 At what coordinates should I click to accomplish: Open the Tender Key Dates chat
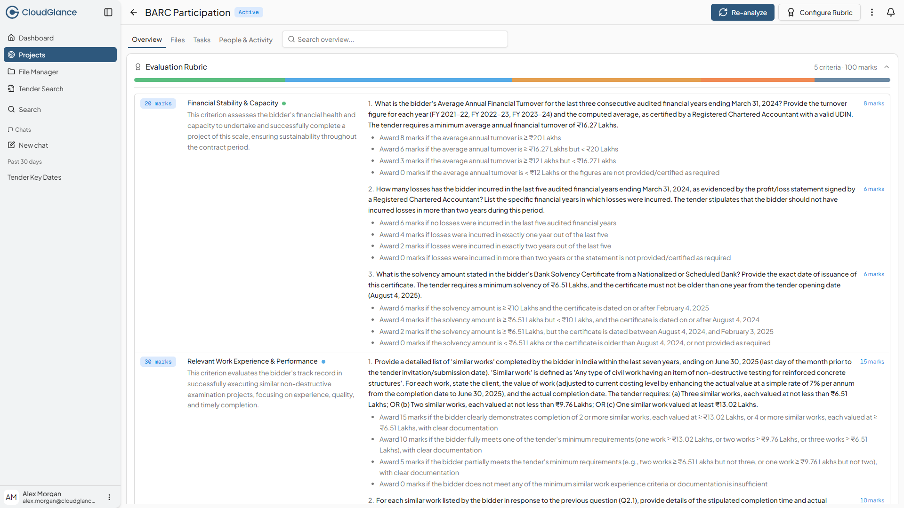point(34,177)
